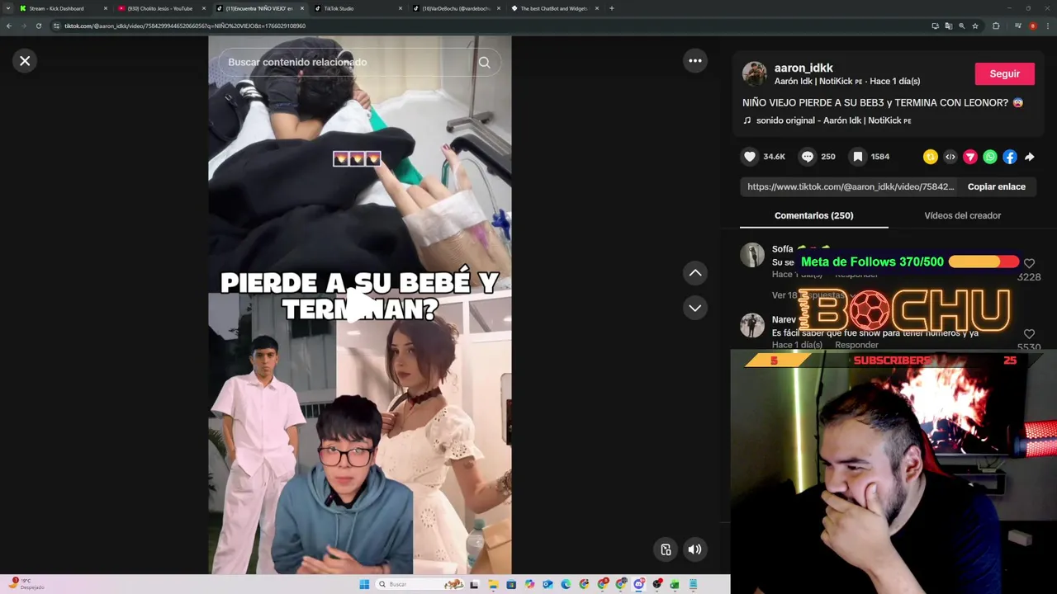Like Sofía's comment heart

point(1029,263)
